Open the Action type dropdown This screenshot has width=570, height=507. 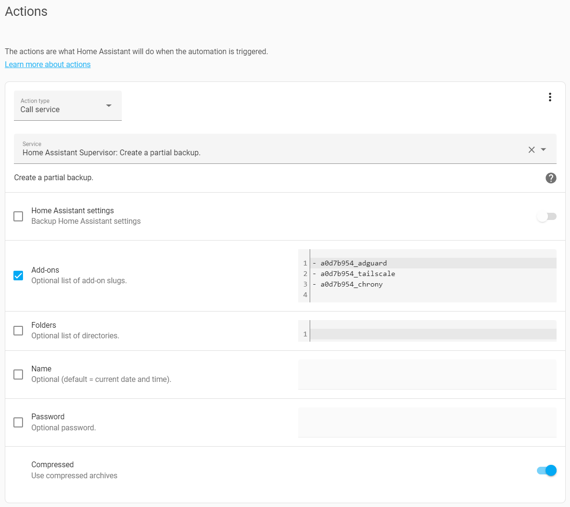(68, 105)
